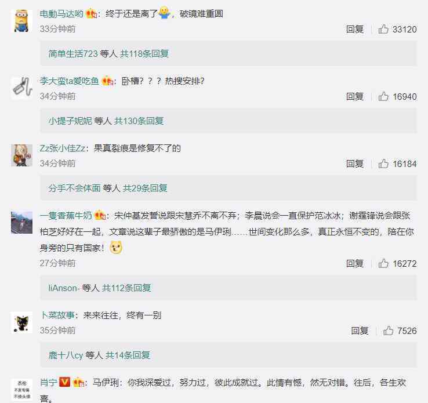Viewport: 428px width, 403px height.
Task: Open 鹿十八cy user link in replies
Action: tap(66, 355)
